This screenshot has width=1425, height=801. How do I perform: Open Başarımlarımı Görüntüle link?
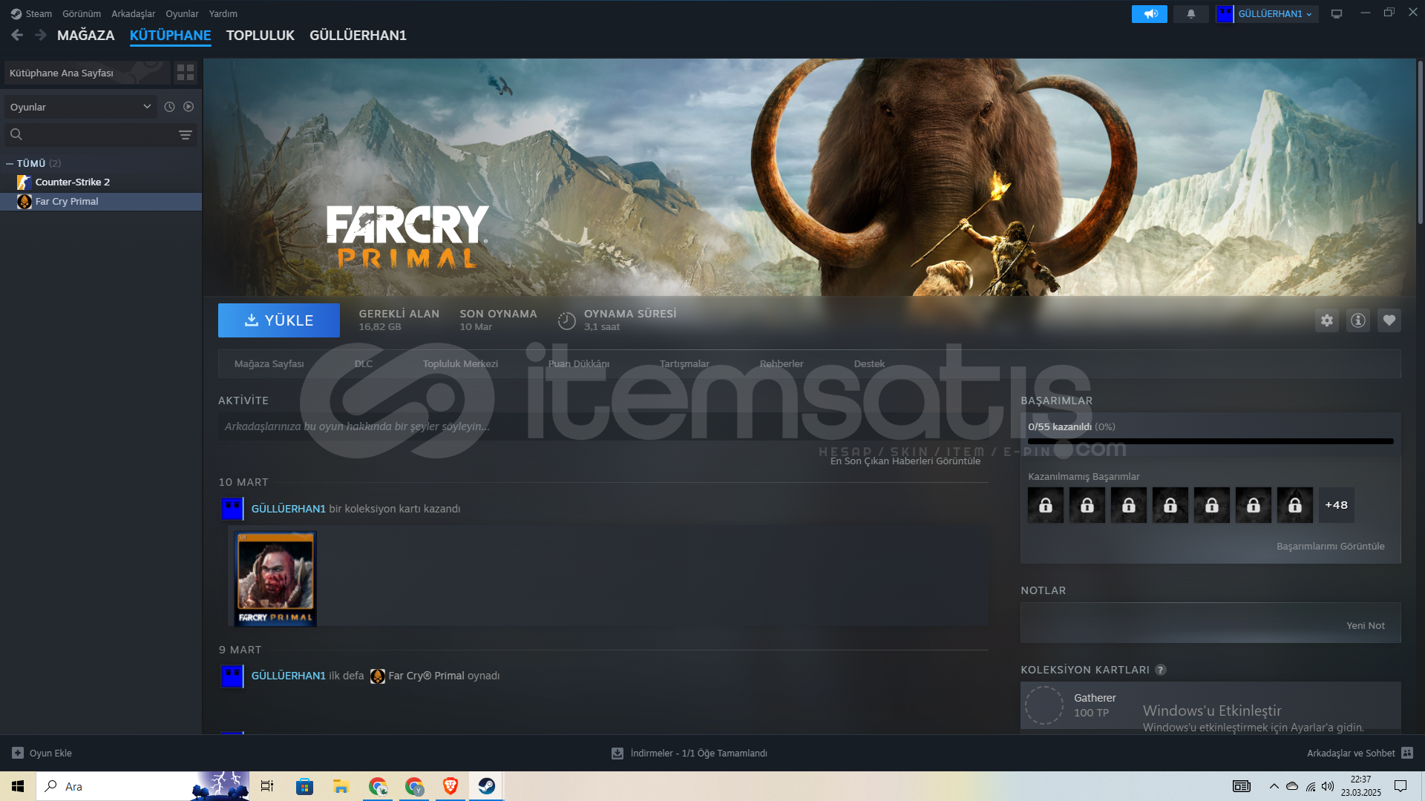1330,547
